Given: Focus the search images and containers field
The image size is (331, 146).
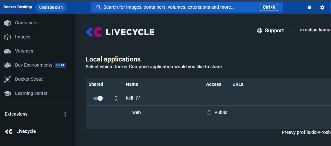Looking at the screenshot, I should pyautogui.click(x=187, y=7).
